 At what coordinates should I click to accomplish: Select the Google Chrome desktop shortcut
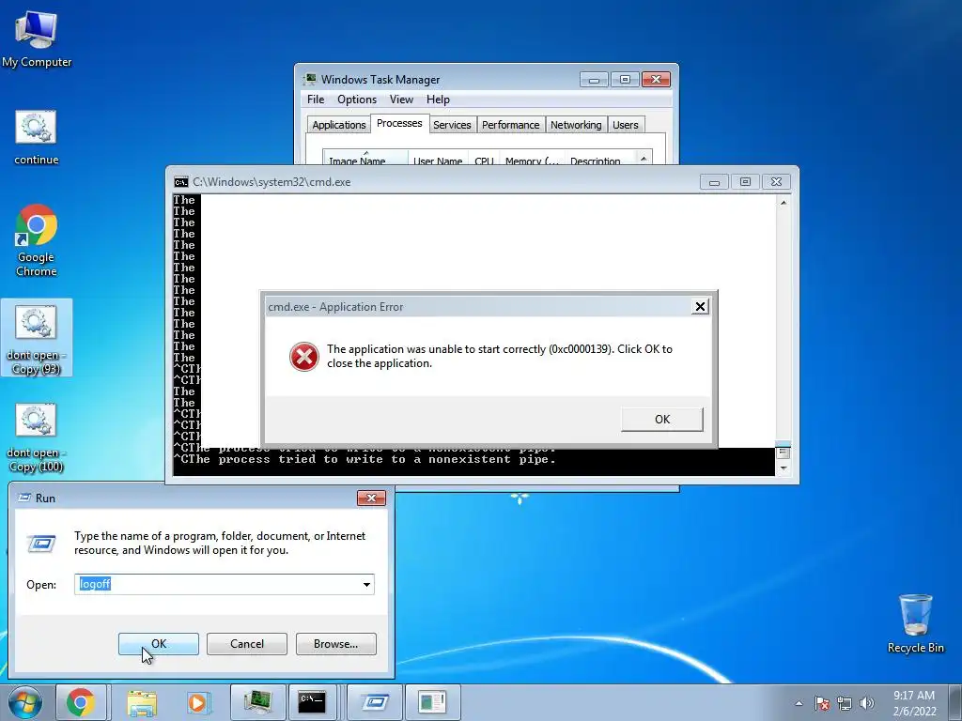pyautogui.click(x=37, y=240)
